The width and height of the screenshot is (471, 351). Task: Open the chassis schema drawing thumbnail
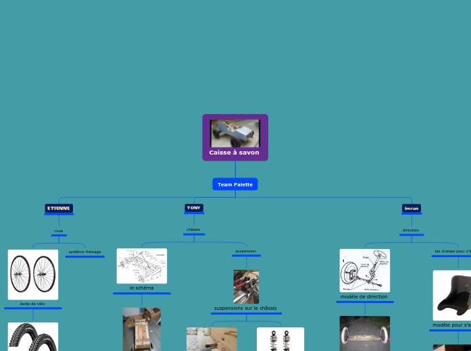click(x=142, y=266)
